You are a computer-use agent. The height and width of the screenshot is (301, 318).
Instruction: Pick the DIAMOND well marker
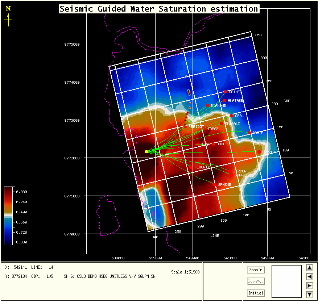pos(207,106)
